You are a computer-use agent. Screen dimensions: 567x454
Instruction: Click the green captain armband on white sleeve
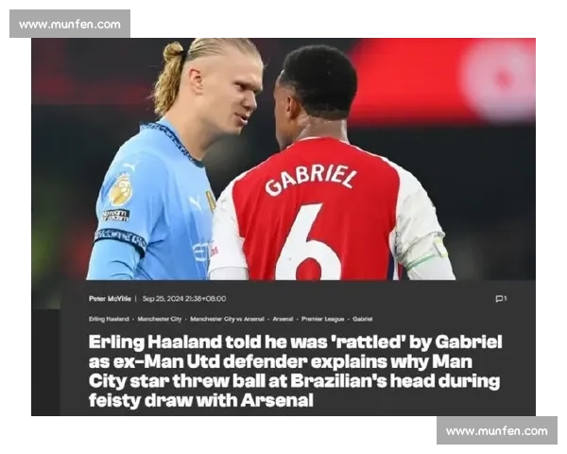428,254
